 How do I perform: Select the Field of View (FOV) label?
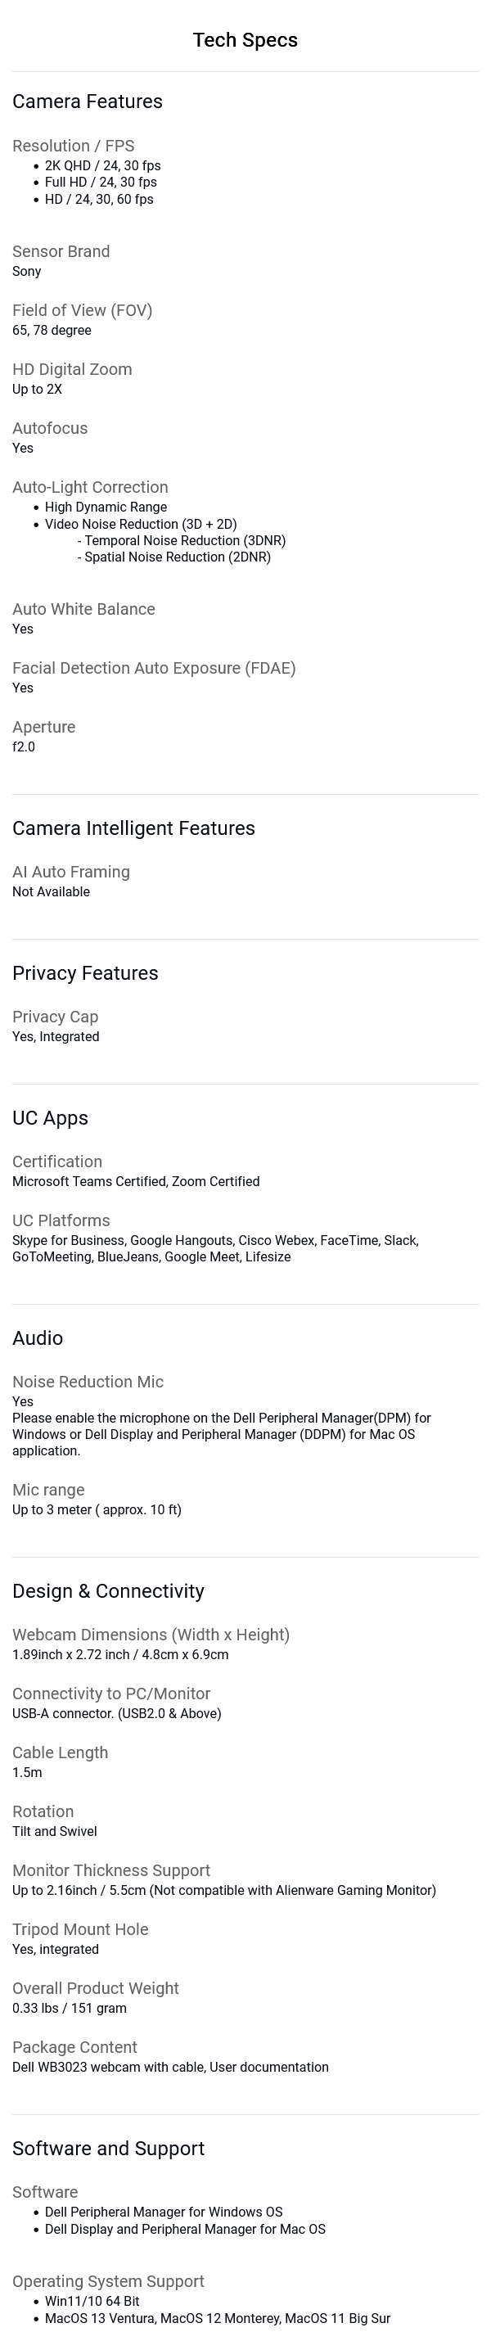pyautogui.click(x=82, y=310)
